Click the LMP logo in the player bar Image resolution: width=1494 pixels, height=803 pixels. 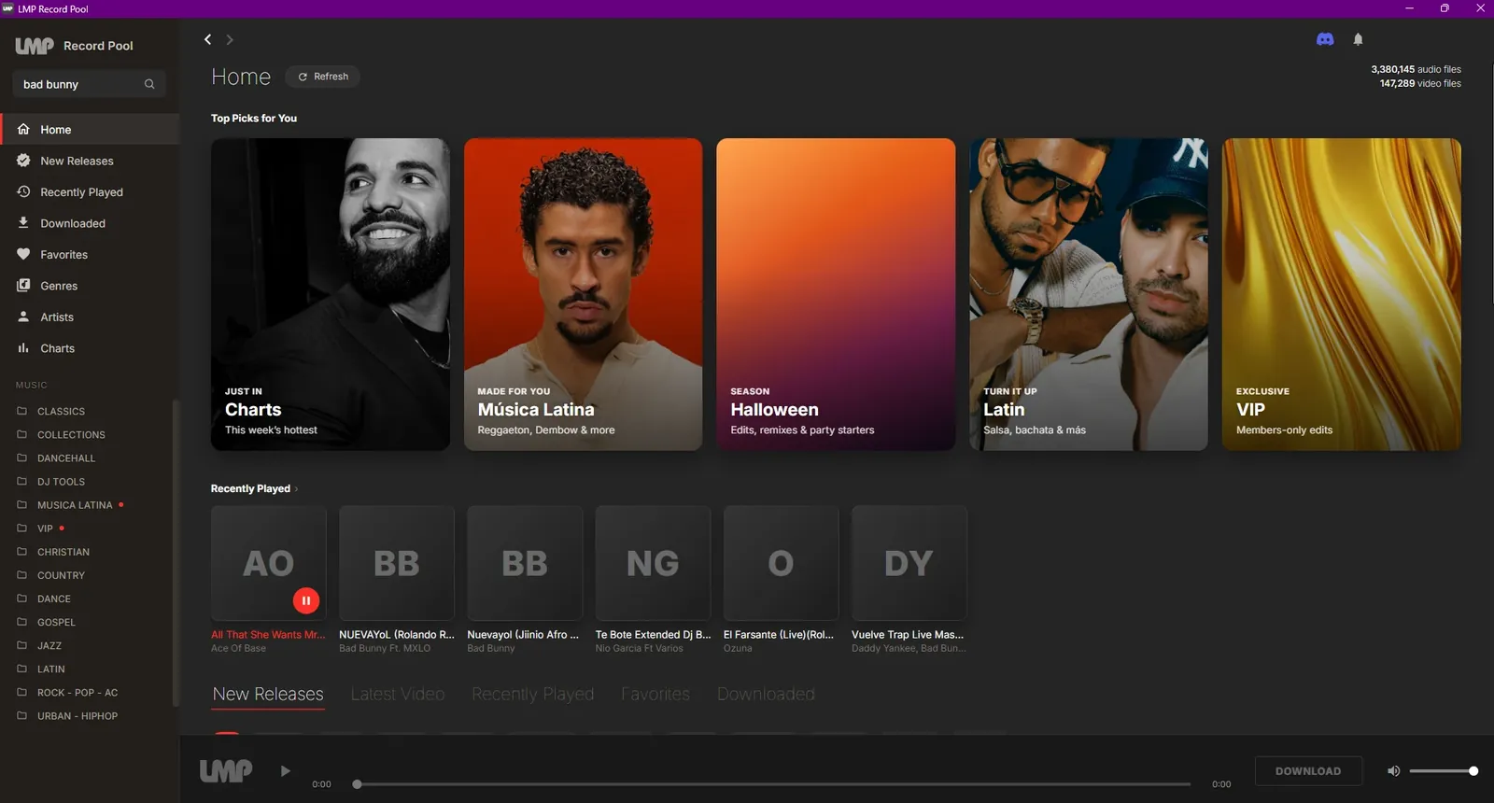coord(226,770)
